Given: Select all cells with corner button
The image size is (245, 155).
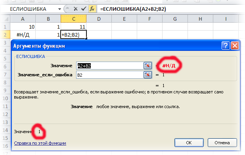Looking at the screenshot, I should click(x=6, y=19).
